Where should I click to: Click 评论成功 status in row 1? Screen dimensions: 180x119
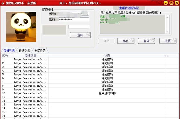coord(107,59)
